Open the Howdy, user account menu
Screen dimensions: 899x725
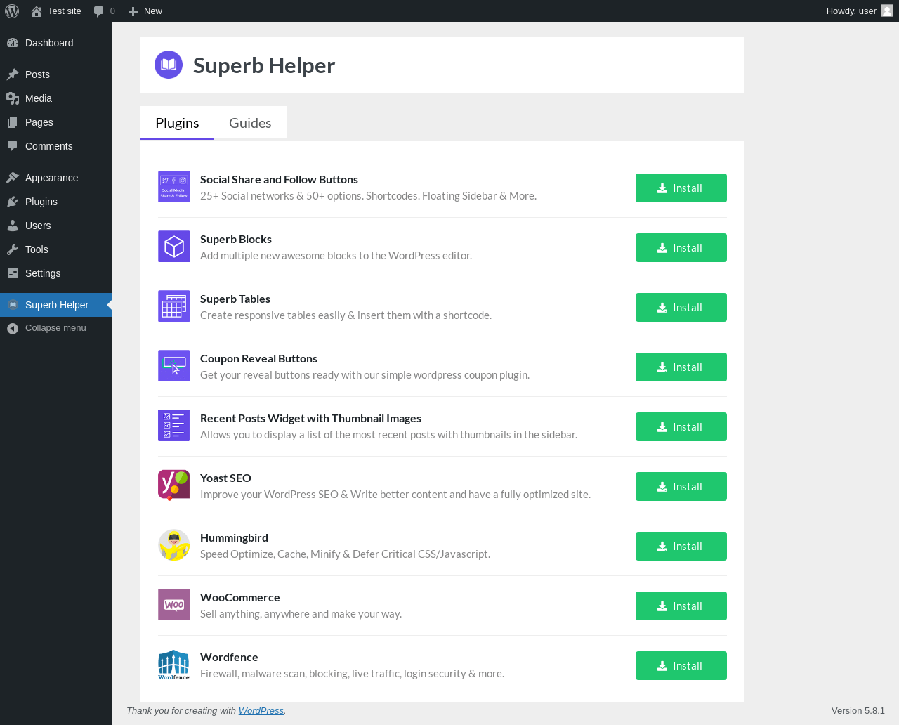(860, 11)
